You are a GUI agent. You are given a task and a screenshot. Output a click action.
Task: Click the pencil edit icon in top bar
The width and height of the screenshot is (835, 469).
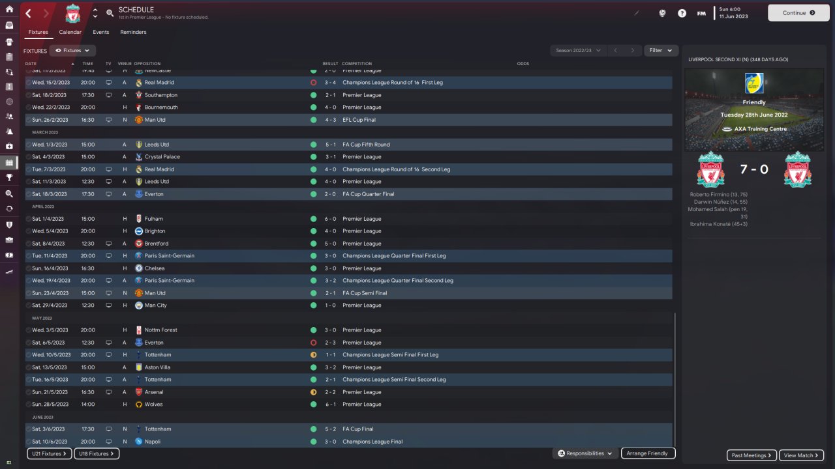pyautogui.click(x=637, y=13)
